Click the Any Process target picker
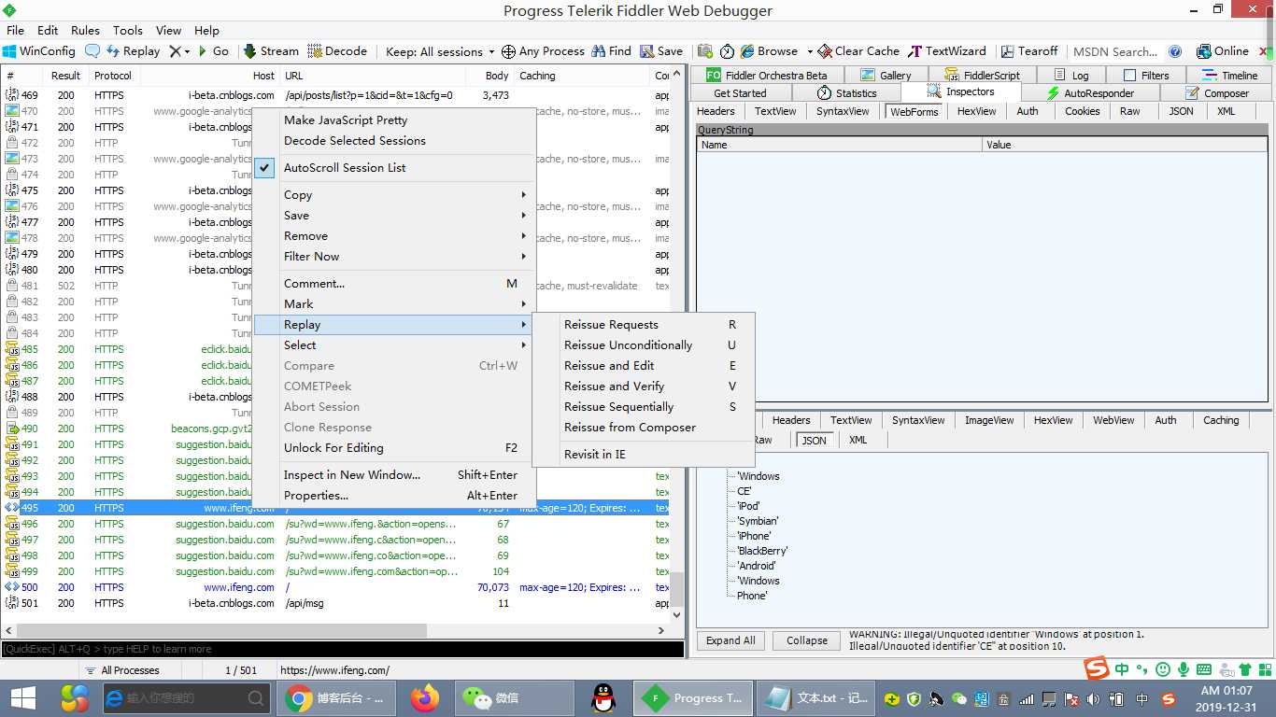 [x=543, y=51]
